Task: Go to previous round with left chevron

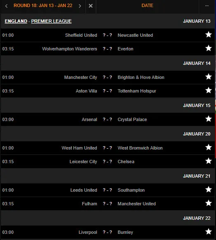Action: 7,6
